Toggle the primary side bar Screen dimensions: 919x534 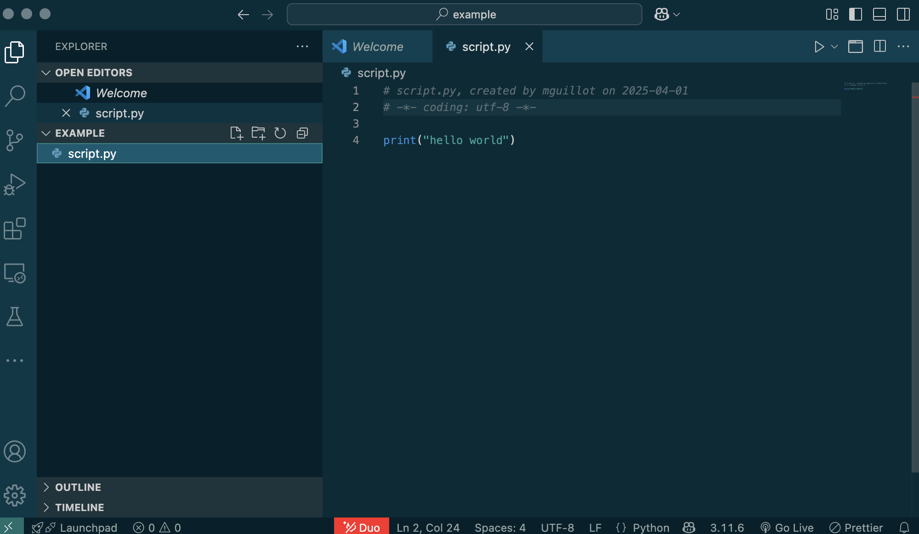tap(855, 14)
